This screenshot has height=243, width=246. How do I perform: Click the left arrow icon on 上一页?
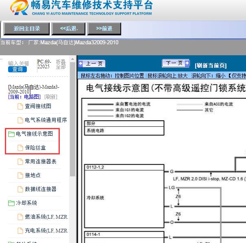tap(81, 64)
